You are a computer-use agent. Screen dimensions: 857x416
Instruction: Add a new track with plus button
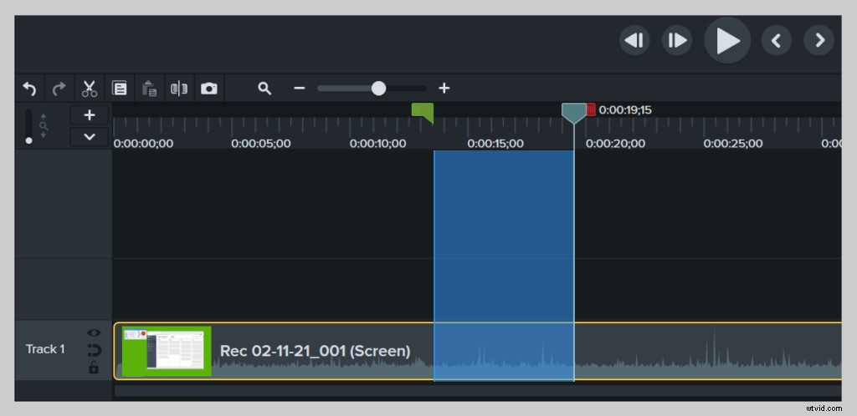pyautogui.click(x=90, y=115)
